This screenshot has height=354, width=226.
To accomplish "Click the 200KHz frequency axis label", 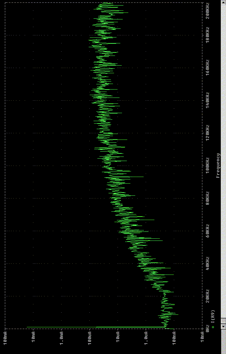I will coord(208,11).
